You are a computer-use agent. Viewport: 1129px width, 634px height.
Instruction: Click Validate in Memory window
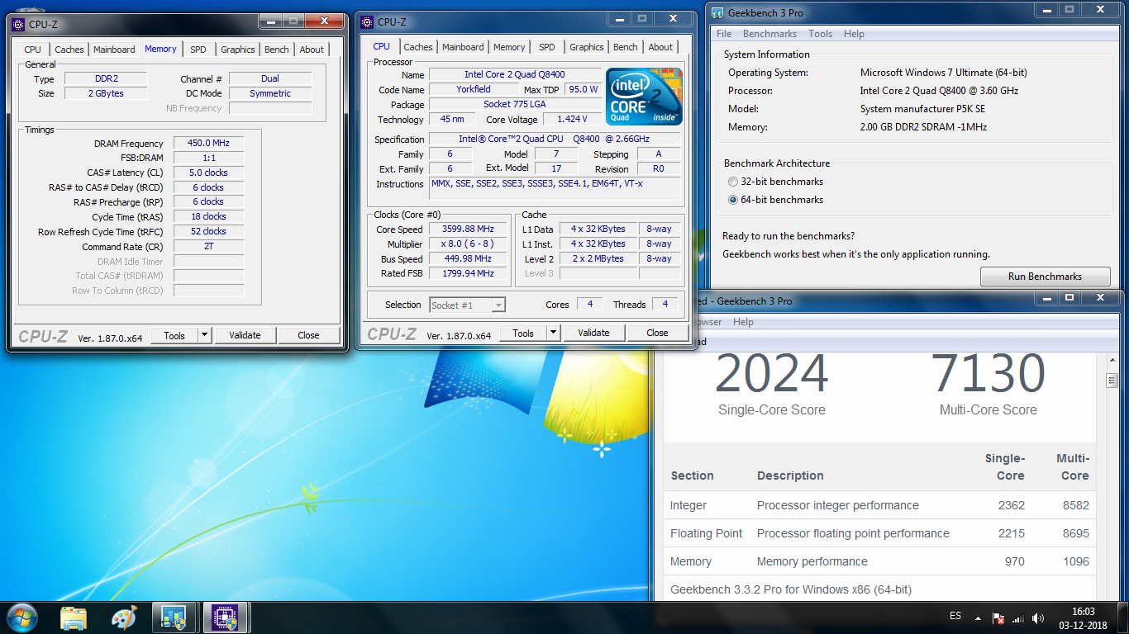[x=245, y=335]
